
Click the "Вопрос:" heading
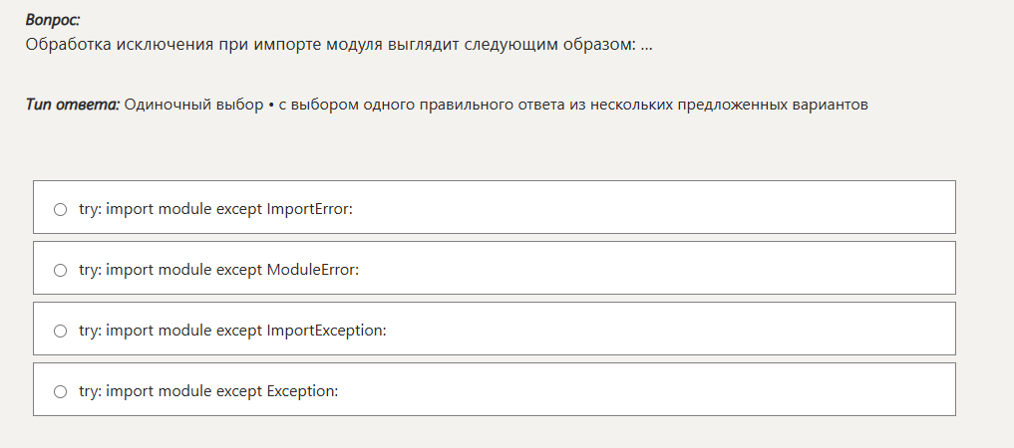coord(54,20)
